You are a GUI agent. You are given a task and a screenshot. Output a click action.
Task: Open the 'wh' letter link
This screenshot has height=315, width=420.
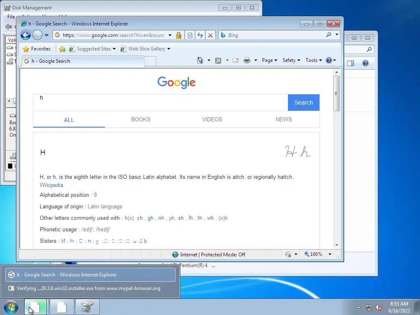210,218
